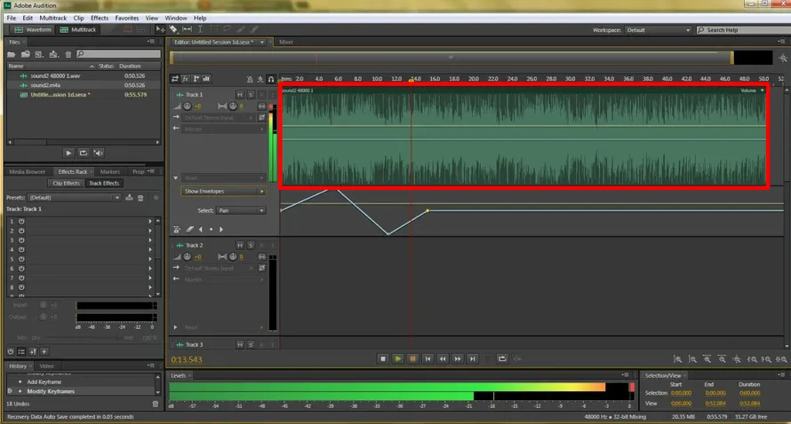
Task: Open clip Volume dropdown arrow
Action: pyautogui.click(x=763, y=90)
